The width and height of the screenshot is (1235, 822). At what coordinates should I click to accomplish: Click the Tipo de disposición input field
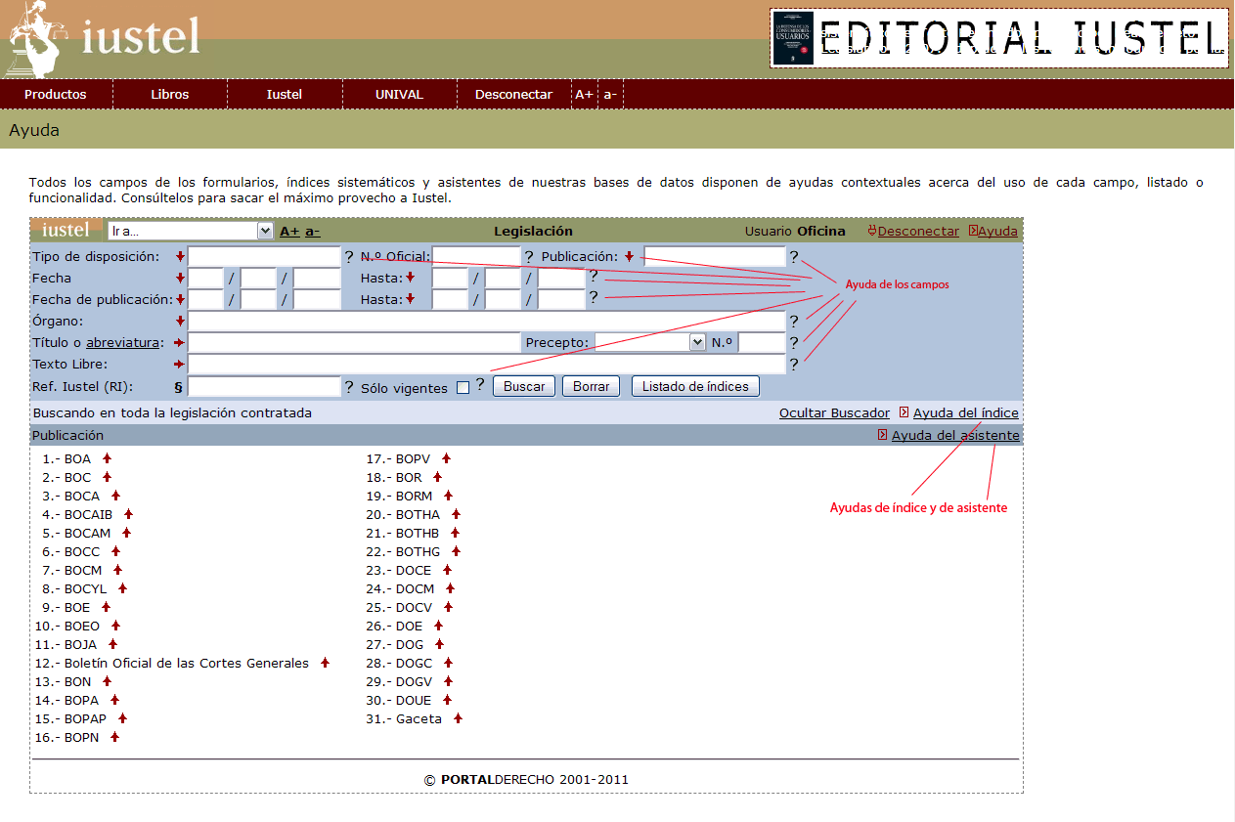tap(264, 257)
